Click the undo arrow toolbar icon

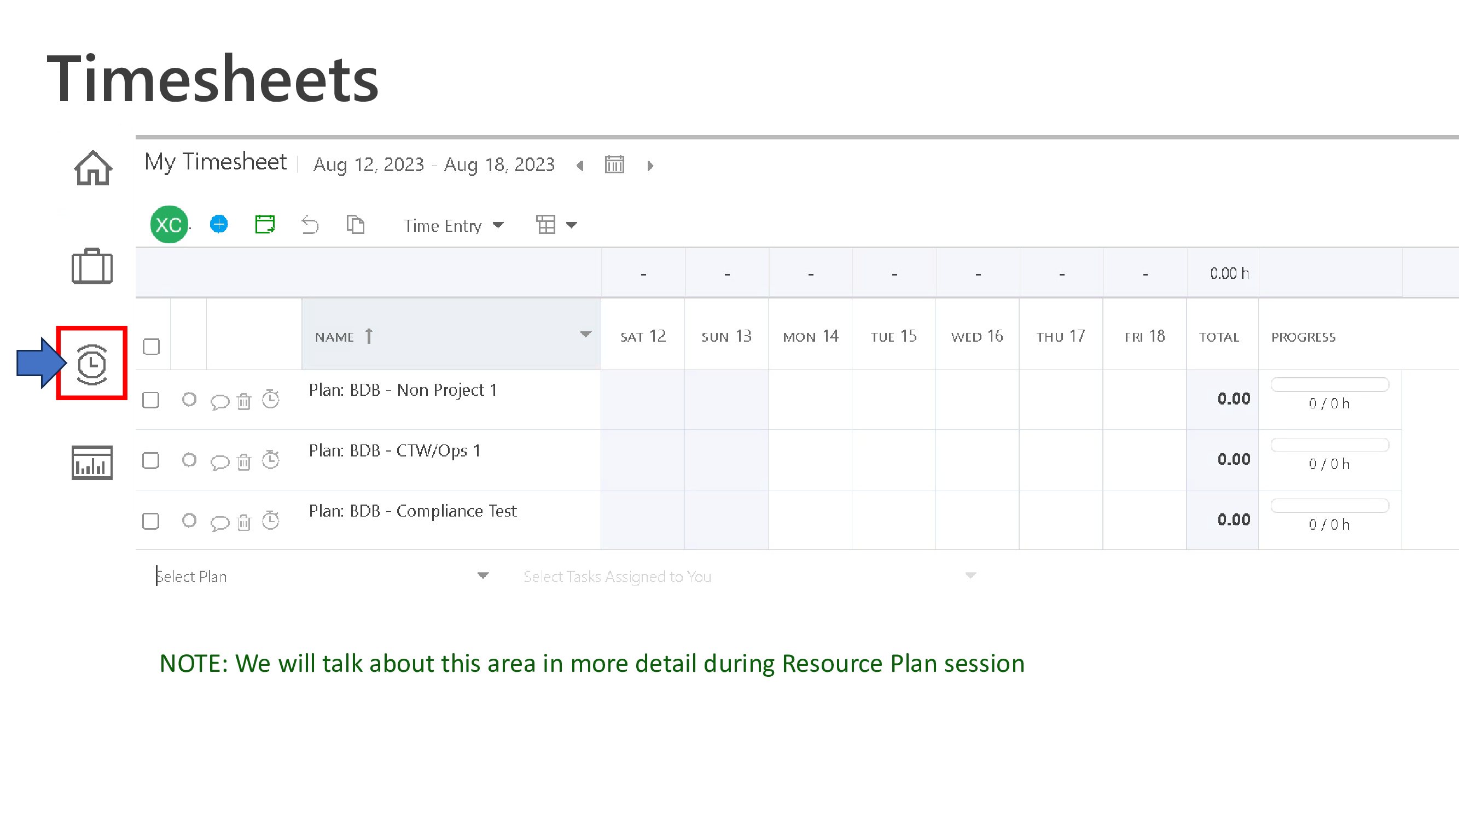pos(310,225)
